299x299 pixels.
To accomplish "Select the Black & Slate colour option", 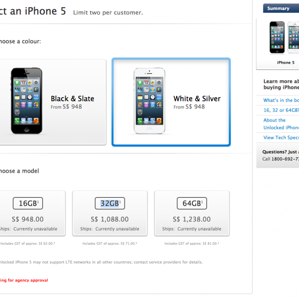I will (53, 102).
